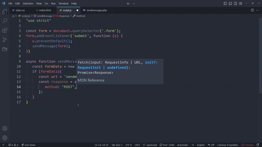Image resolution: width=262 pixels, height=147 pixels.
Task: Open the MDN Reference link
Action: click(91, 80)
